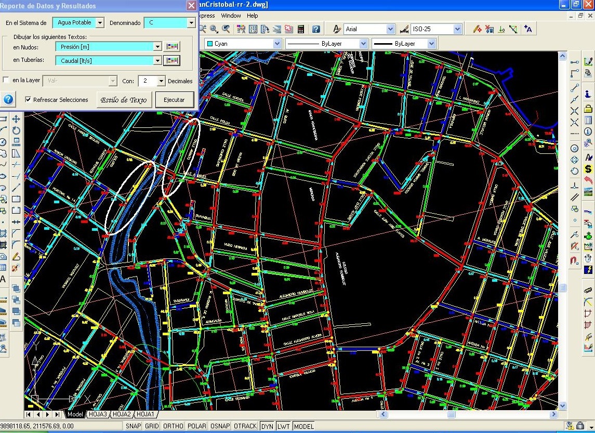
Task: Expand the Agua Potable system dropdown
Action: [x=100, y=23]
